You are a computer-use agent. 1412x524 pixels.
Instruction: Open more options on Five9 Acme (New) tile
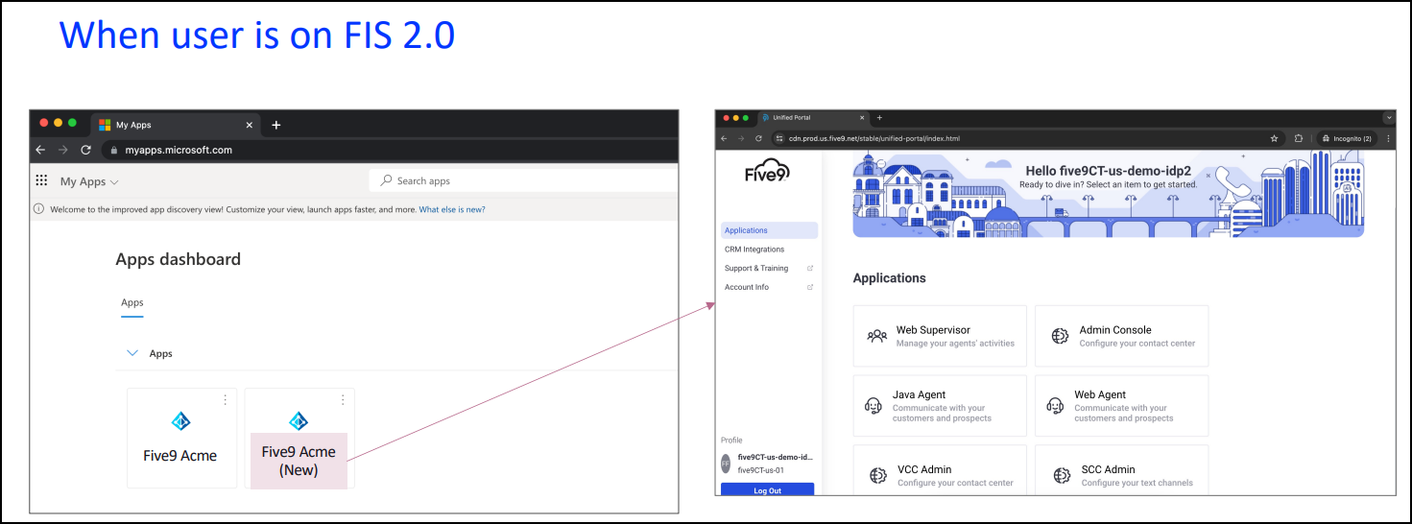pyautogui.click(x=343, y=399)
